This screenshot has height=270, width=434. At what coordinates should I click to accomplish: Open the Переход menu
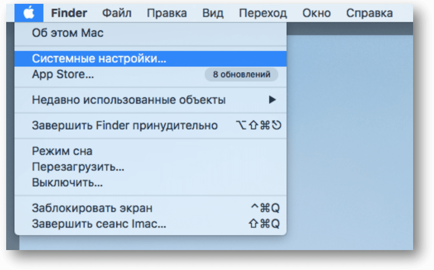click(263, 13)
